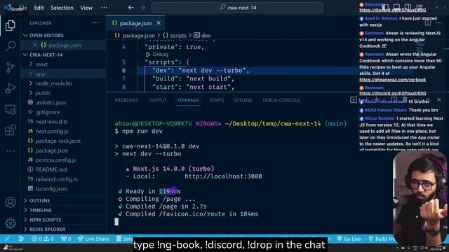Expand the Timeline section
449x252 pixels.
[x=64, y=210]
